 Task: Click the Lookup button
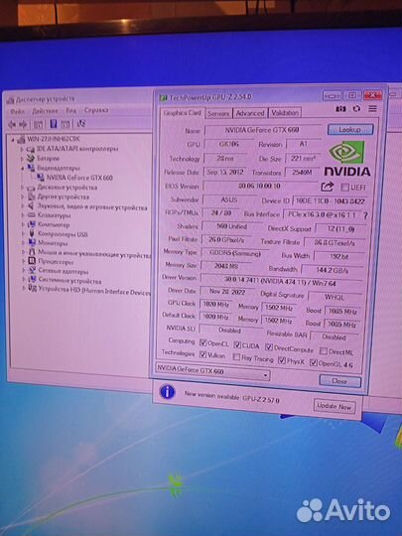(350, 130)
